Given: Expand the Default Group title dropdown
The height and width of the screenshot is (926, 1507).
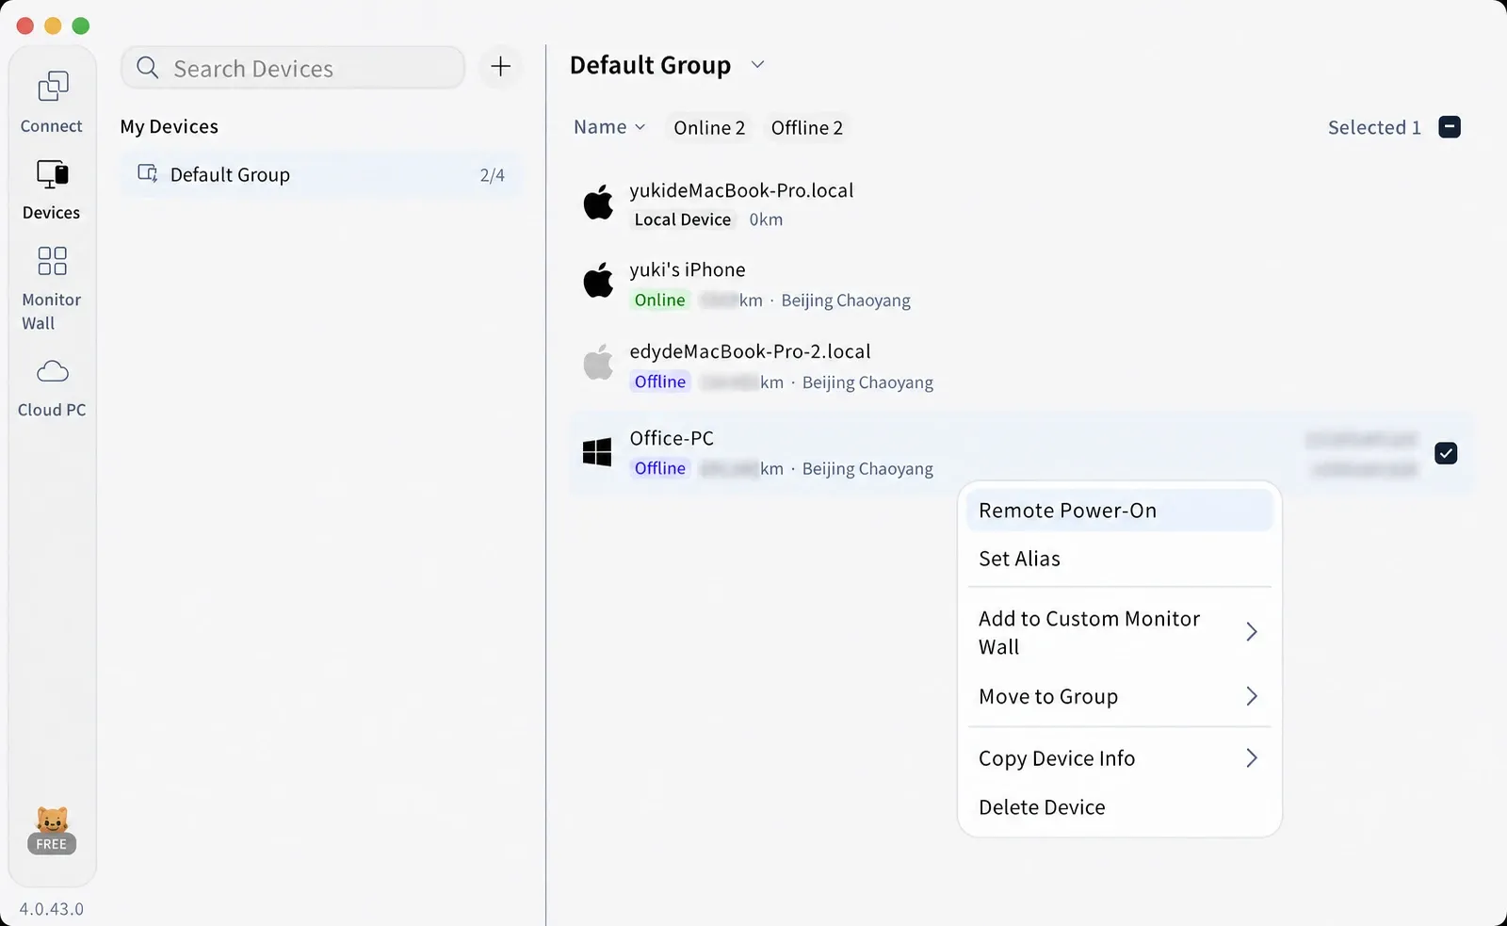Looking at the screenshot, I should (757, 65).
